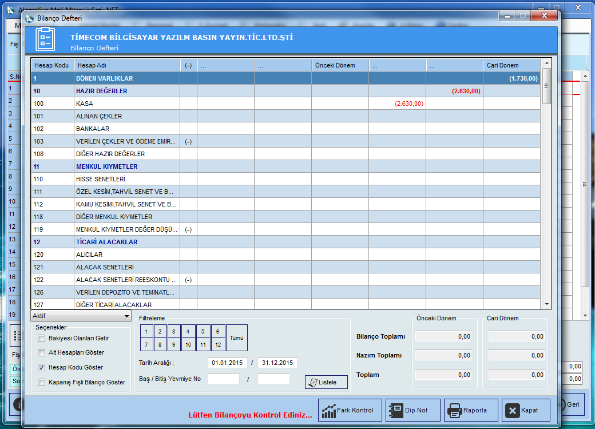This screenshot has height=429, width=595.
Task: Click the Listele button label
Action: [327, 382]
